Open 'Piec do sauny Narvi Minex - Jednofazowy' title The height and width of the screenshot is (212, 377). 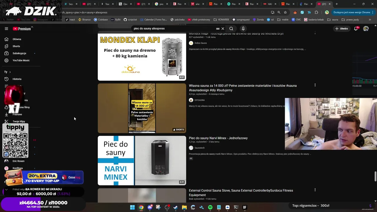218,138
